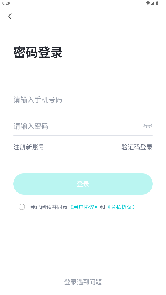Switch to 验证码登录 mode

pyautogui.click(x=137, y=147)
